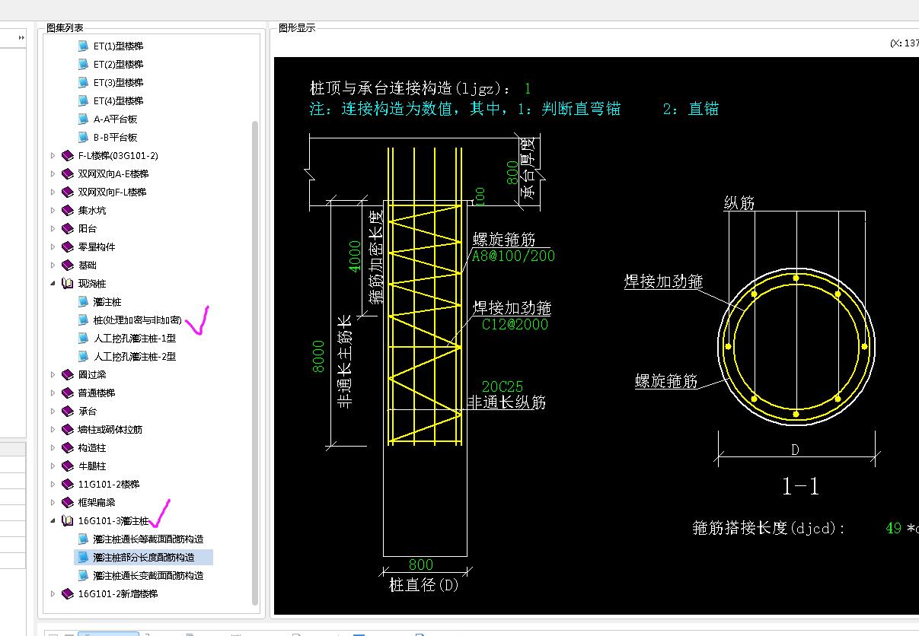The height and width of the screenshot is (636, 919).
Task: Select the B-B平台板 entry
Action: click(115, 137)
